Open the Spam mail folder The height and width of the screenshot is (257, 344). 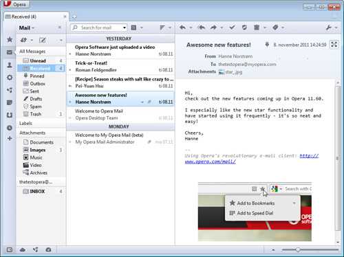click(41, 107)
